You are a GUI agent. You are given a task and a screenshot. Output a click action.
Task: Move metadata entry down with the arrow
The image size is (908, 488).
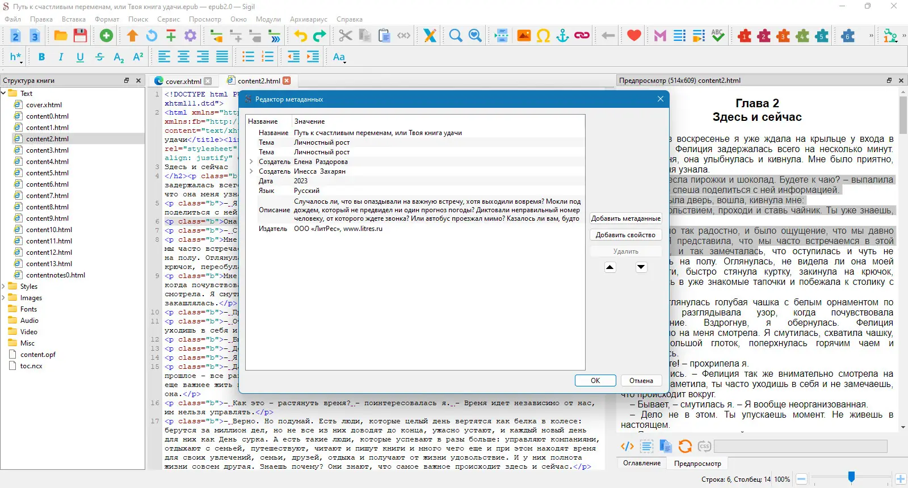pos(641,267)
